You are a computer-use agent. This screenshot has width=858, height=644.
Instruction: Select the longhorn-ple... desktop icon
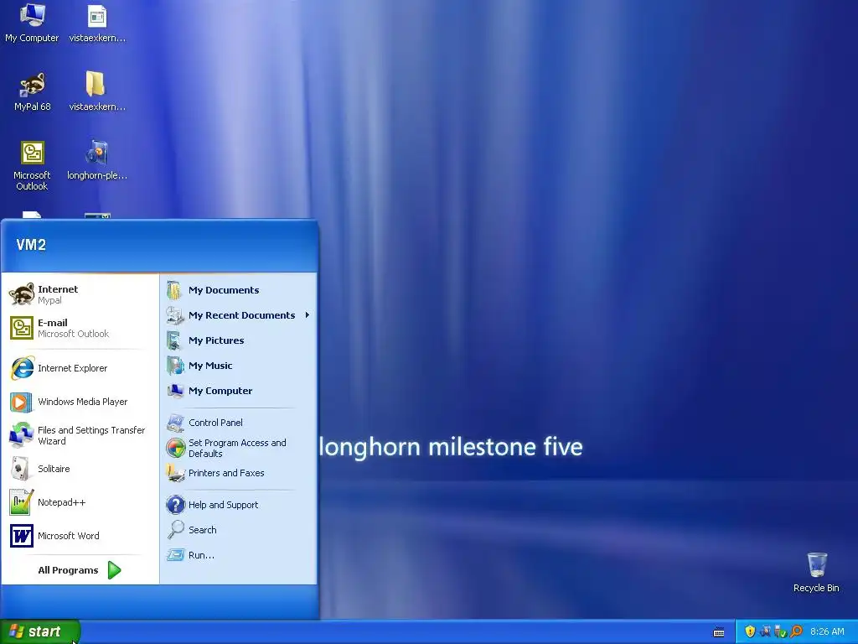tap(97, 160)
